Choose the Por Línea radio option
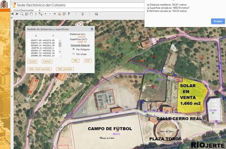 pos(73,54)
